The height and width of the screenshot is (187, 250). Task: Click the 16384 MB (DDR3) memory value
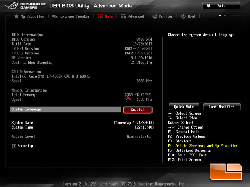pyautogui.click(x=137, y=95)
